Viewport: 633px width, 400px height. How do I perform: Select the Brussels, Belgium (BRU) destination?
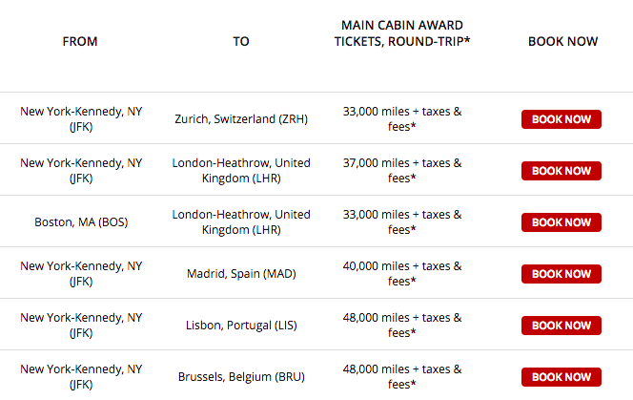241,377
